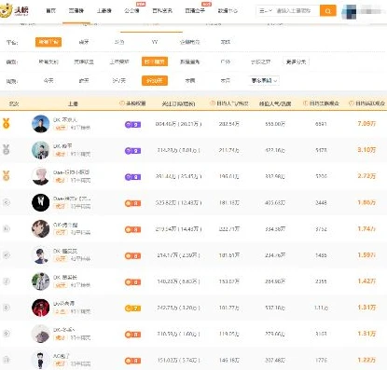Click info icon beside last column header
387x370 pixels.
[x=352, y=103]
